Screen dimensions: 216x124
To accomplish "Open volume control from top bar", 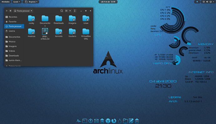I will pos(207,2).
